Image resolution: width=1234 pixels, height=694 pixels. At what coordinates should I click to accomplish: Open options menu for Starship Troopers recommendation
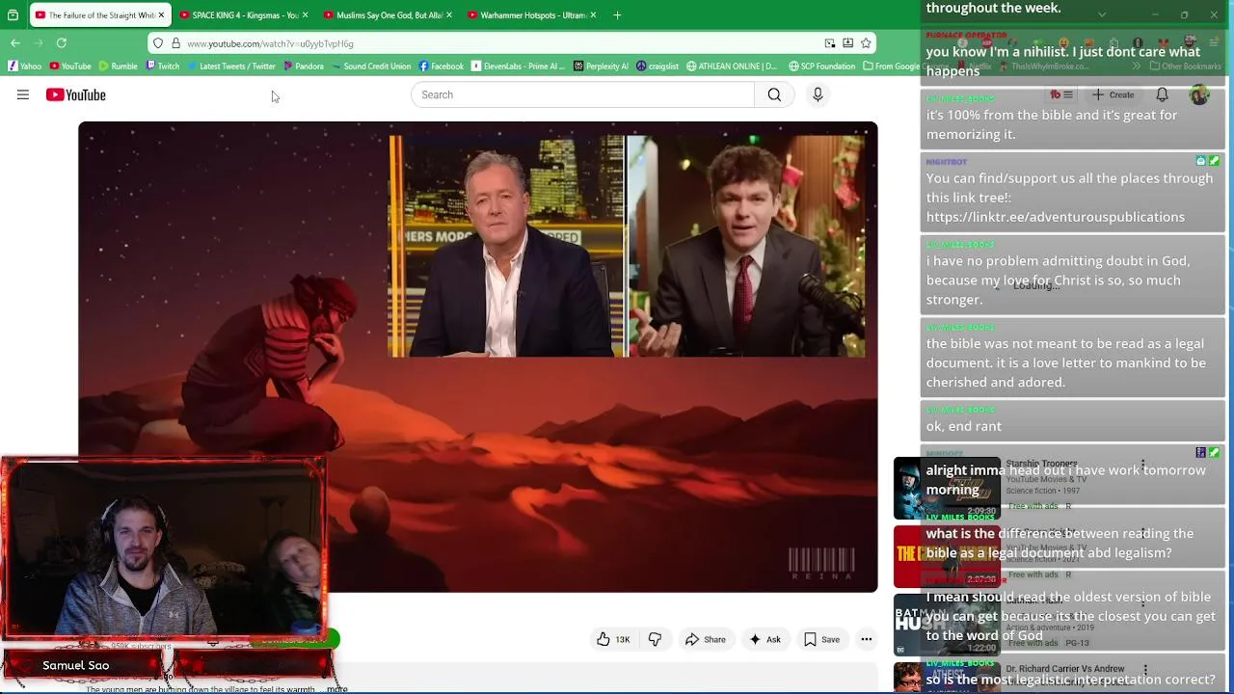[1143, 466]
